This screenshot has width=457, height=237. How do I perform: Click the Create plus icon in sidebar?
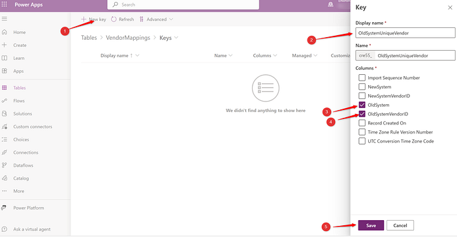[5, 45]
